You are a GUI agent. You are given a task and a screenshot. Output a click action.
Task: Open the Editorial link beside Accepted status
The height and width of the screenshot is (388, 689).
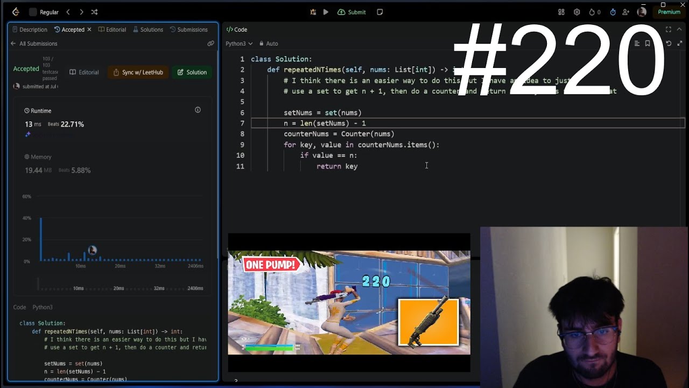coord(85,72)
